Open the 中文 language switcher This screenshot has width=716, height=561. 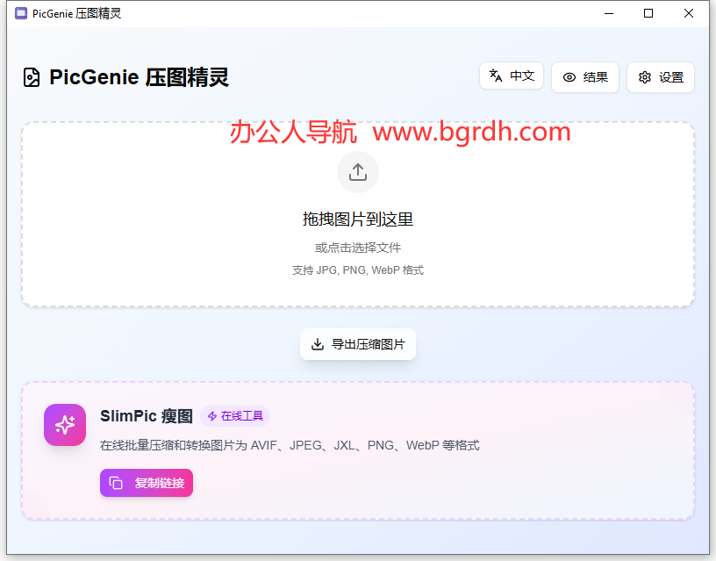click(x=512, y=76)
